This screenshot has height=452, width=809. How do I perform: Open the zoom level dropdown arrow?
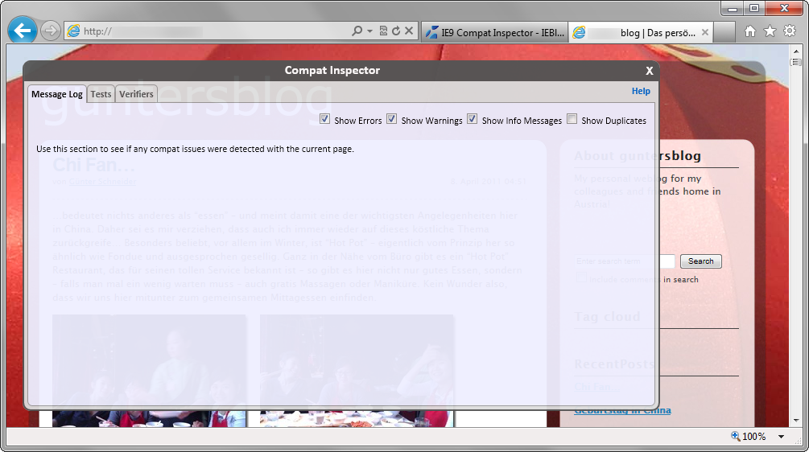click(x=781, y=437)
